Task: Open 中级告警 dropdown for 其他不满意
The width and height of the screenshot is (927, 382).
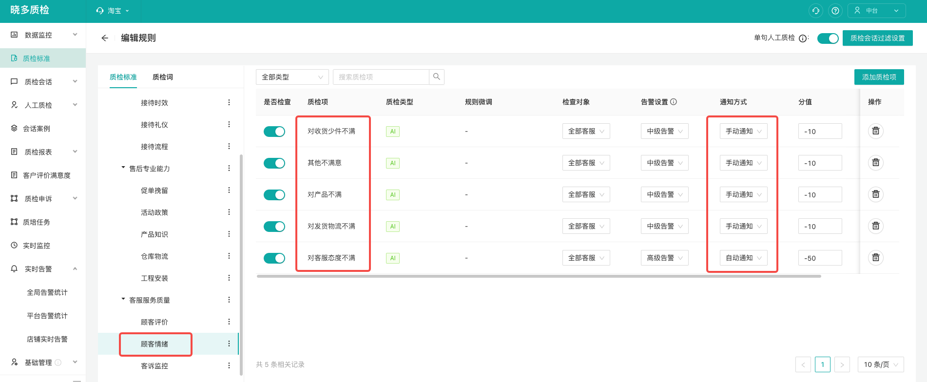Action: (x=665, y=163)
